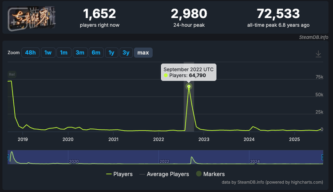Set zoom range to 48h

point(30,53)
